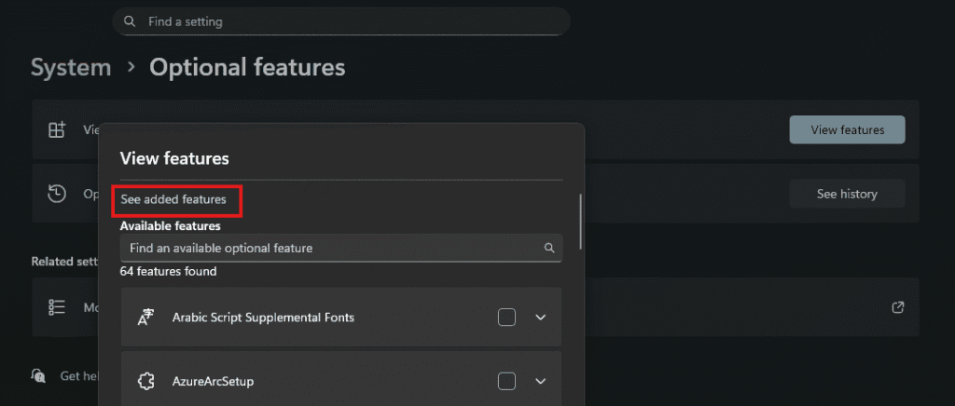The image size is (955, 406).
Task: Focus the Find a setting search box
Action: (345, 21)
